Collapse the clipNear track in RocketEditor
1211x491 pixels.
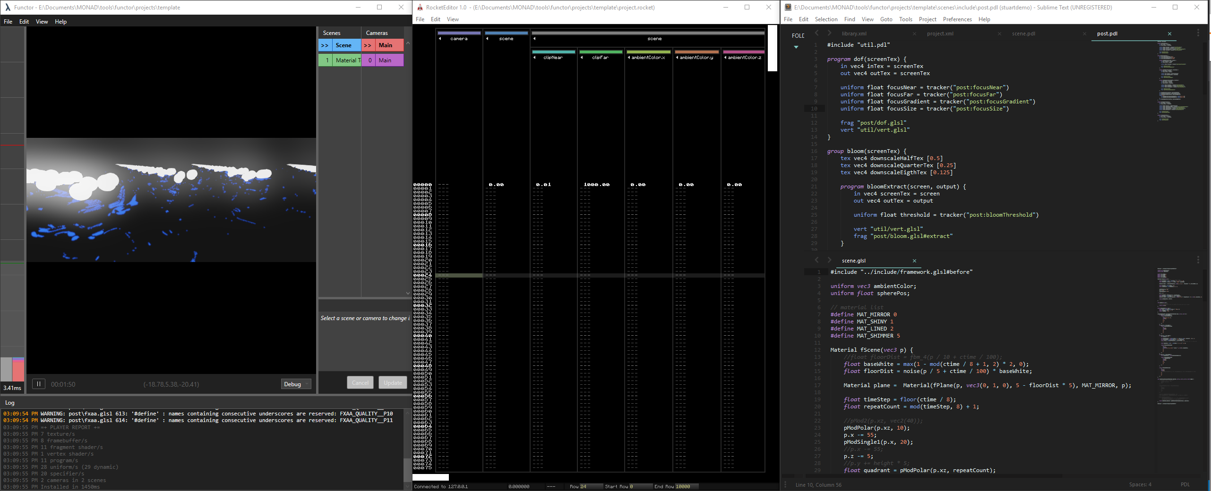tap(534, 58)
